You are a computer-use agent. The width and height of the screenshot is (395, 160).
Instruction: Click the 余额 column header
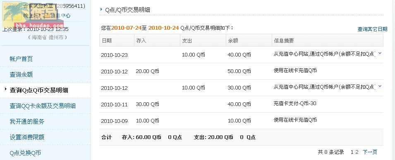[233, 41]
